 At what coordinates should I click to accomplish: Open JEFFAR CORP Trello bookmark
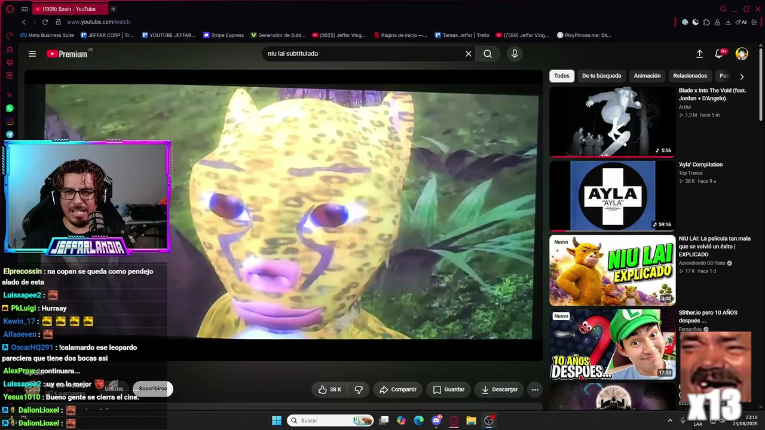click(108, 35)
